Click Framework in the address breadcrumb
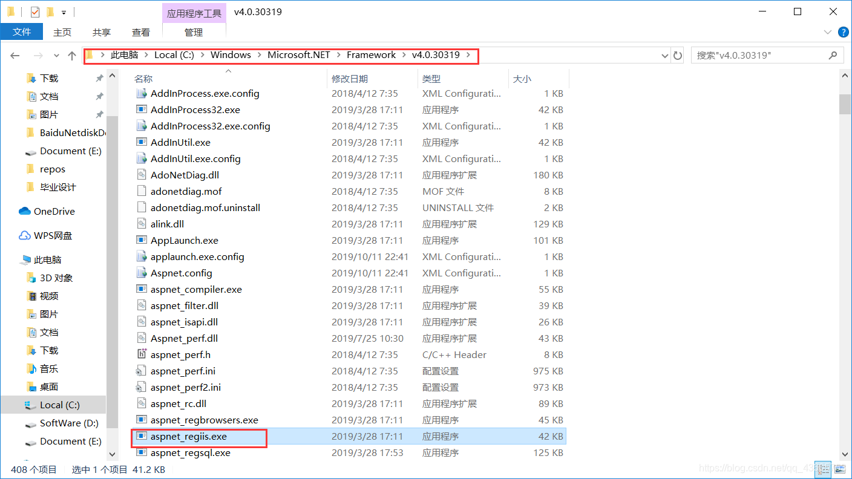The image size is (852, 479). (371, 54)
